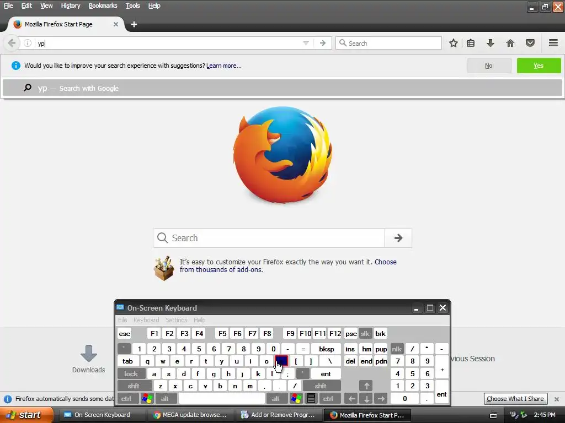The width and height of the screenshot is (565, 423).
Task: Open the Downloads shortcut on start page
Action: point(88,359)
